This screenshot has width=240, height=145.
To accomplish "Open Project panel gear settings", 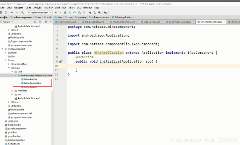I will (46, 22).
